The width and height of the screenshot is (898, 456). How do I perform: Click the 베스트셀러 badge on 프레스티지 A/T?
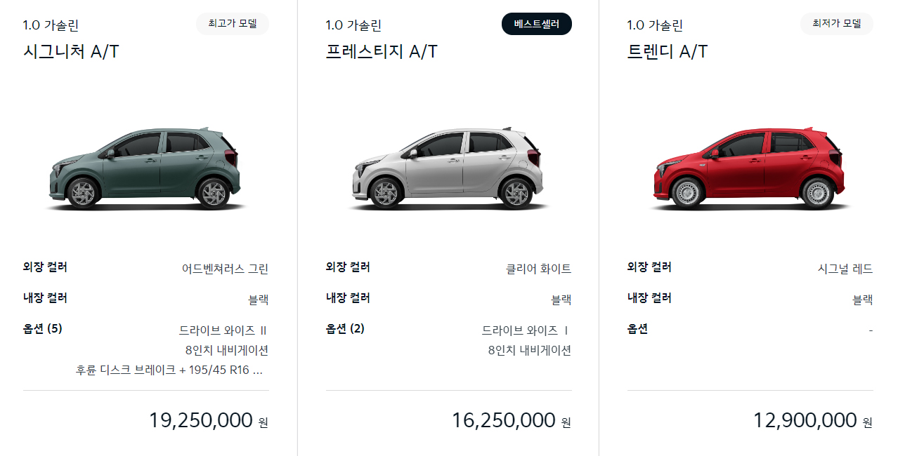pyautogui.click(x=536, y=23)
